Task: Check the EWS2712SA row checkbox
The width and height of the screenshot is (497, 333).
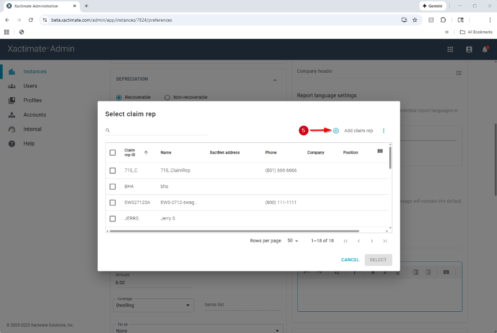Action: pos(113,202)
